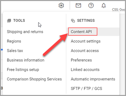Image resolution: width=126 pixels, height=96 pixels.
Task: Open Shipping and returns
Action: point(25,32)
